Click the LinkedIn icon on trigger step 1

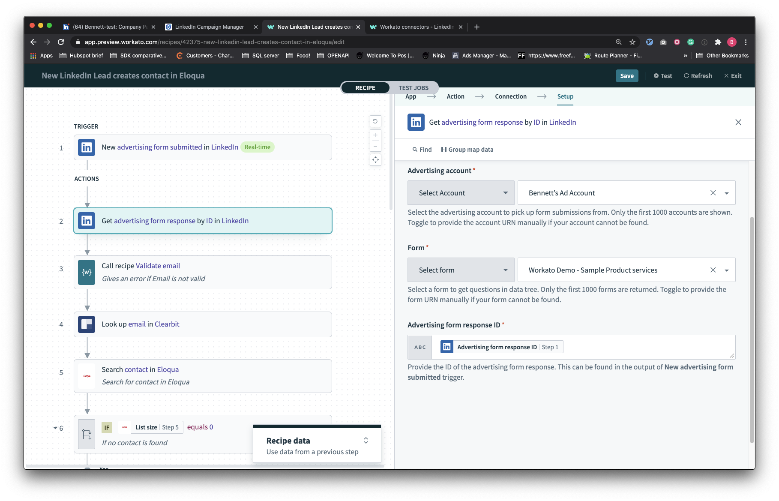pyautogui.click(x=86, y=147)
